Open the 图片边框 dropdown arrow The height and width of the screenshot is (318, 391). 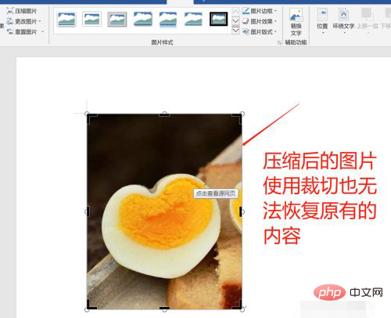[x=275, y=11]
